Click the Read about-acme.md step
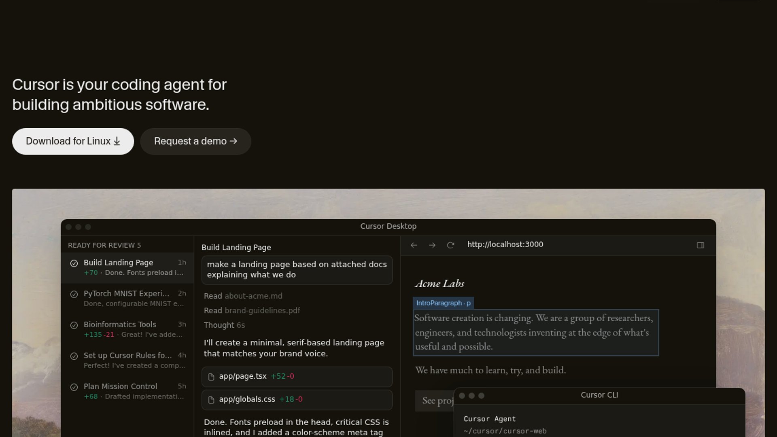 [x=243, y=296]
